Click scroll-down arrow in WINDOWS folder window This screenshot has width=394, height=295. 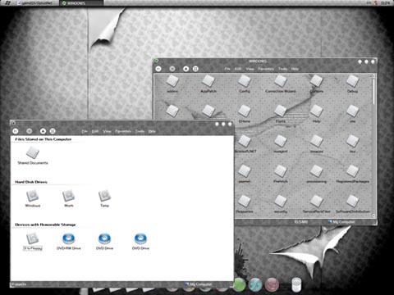[373, 216]
